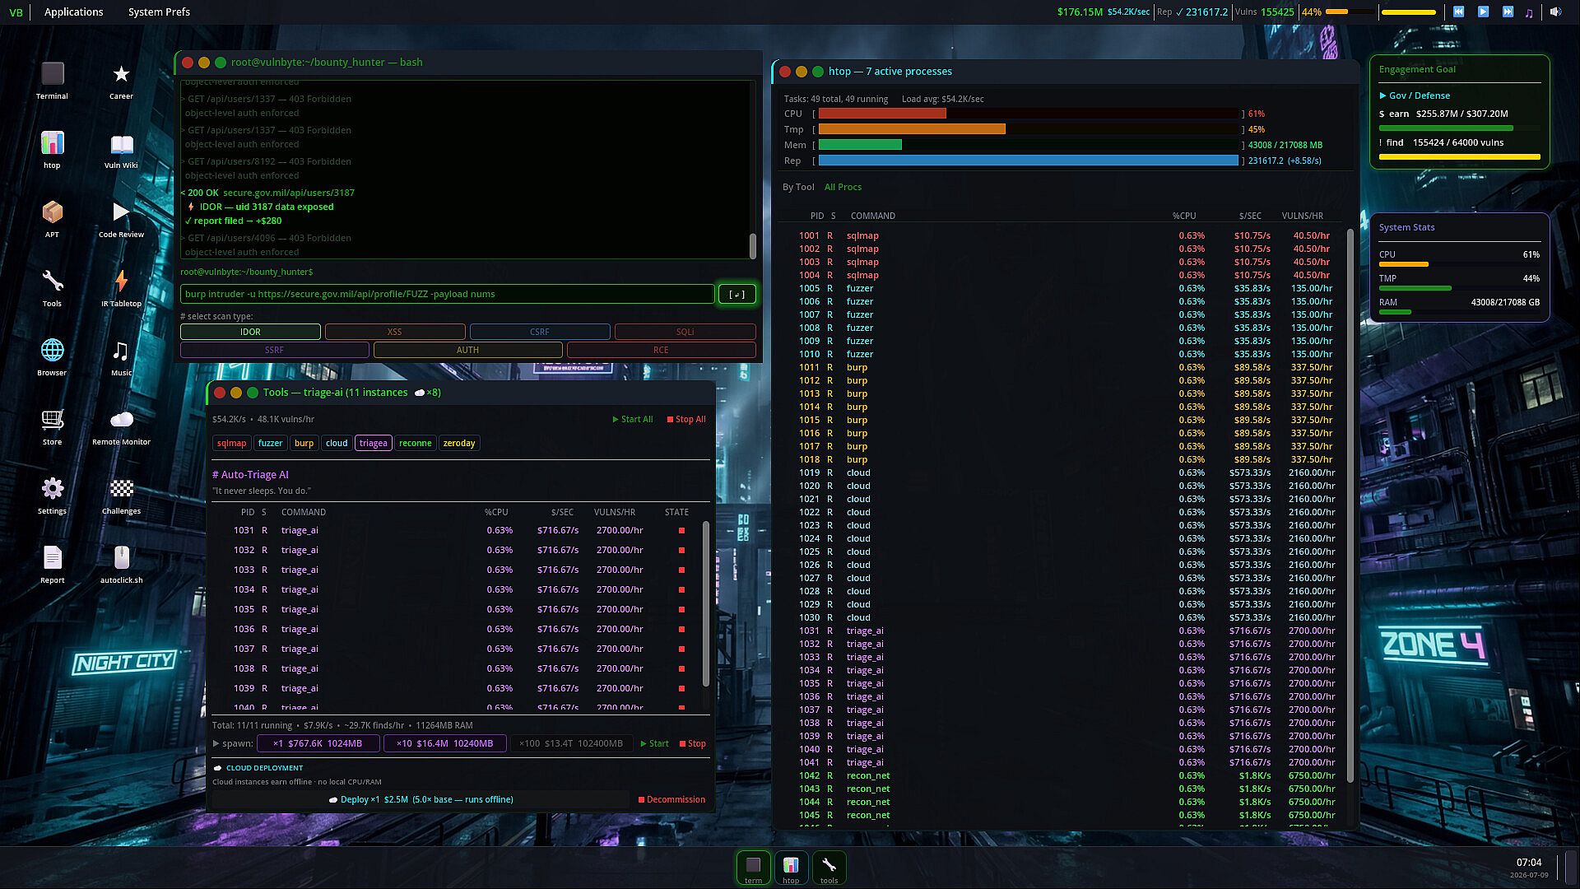
Task: Submit terminal command with enter button
Action: click(737, 294)
